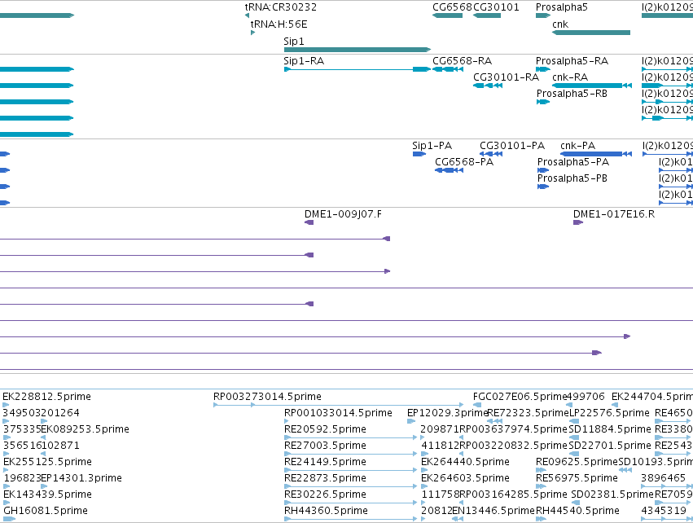Select the cnk-PA protein feature
The image size is (693, 523).
pos(596,154)
